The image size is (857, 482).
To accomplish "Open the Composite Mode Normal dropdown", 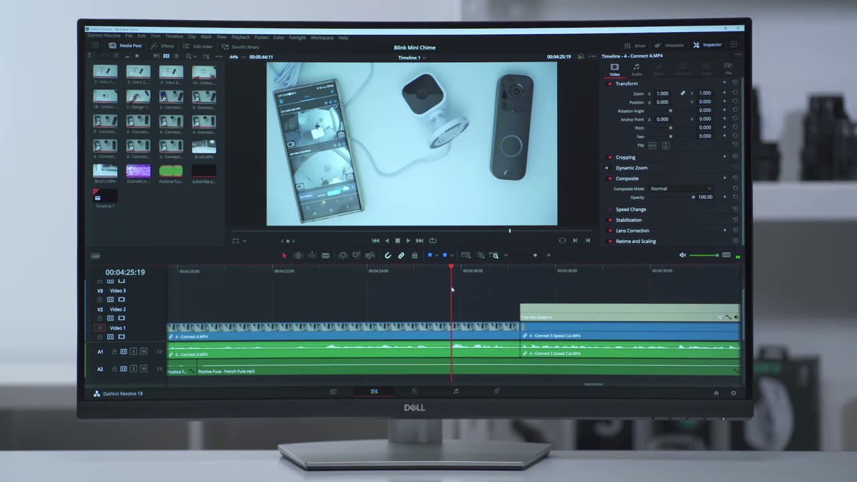I will point(681,189).
